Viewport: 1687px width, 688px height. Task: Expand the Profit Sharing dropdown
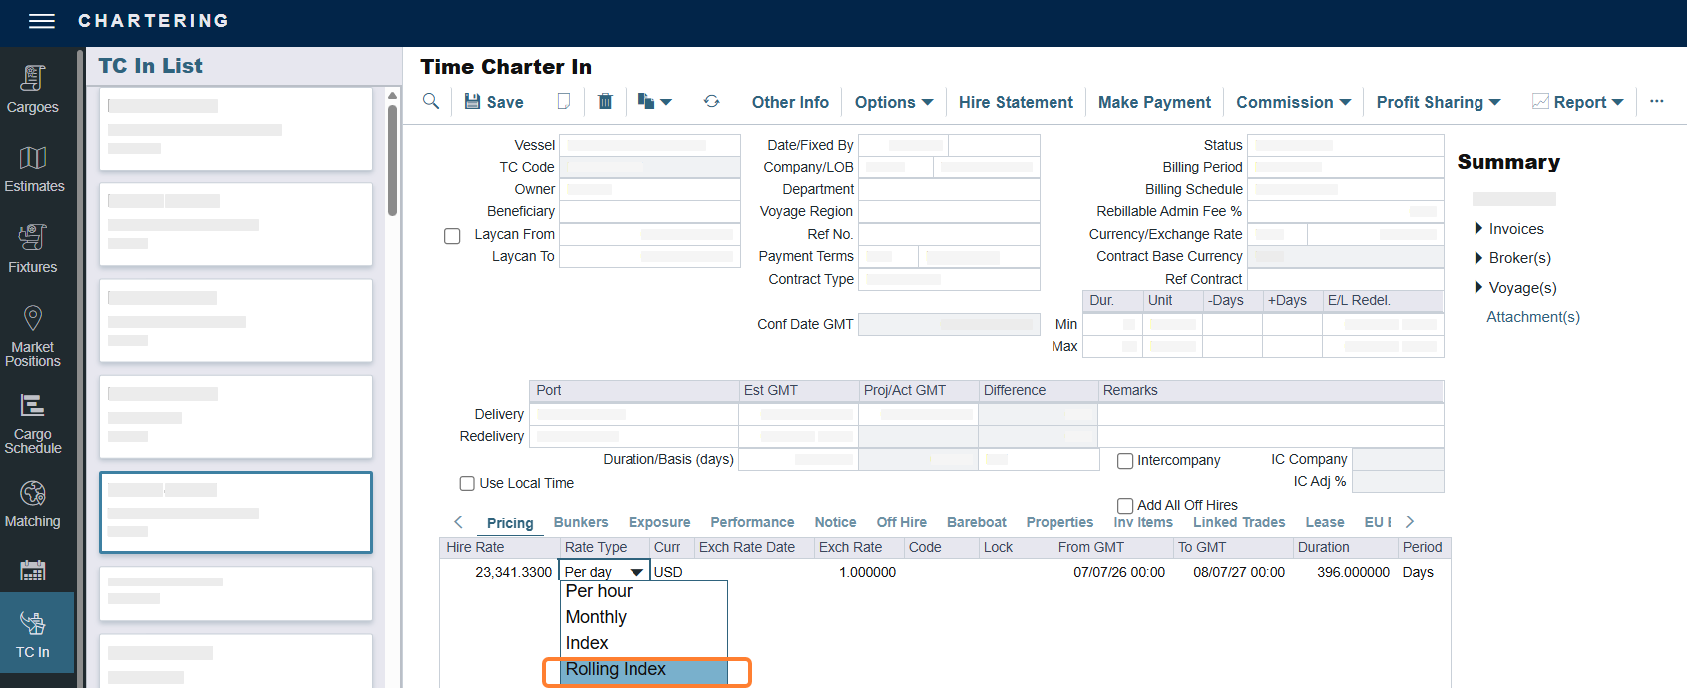[x=1439, y=102]
